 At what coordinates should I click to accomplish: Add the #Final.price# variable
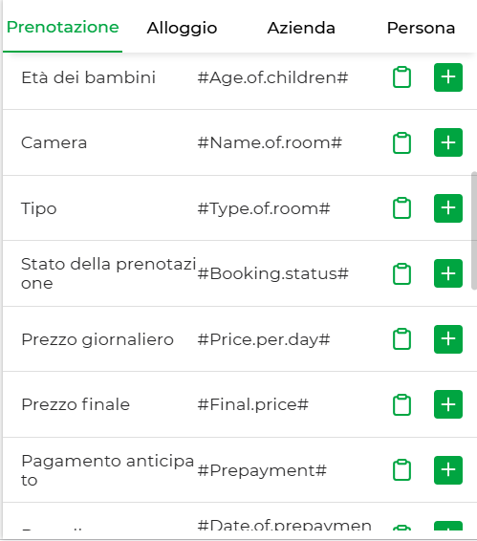click(x=448, y=404)
